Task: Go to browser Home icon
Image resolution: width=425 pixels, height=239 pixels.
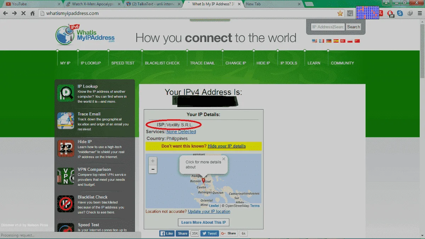Action: click(33, 13)
